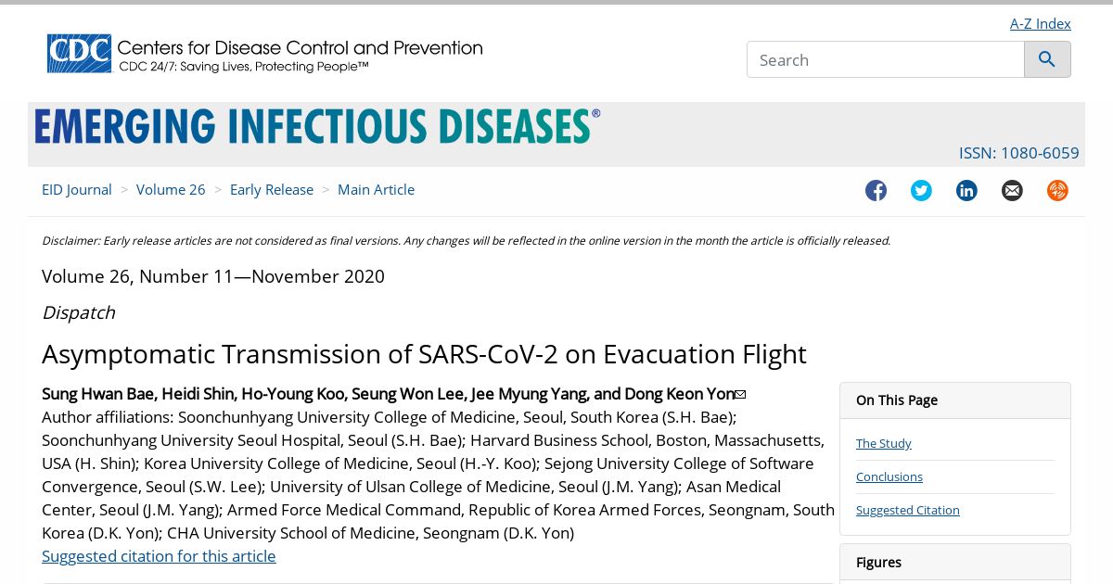This screenshot has height=584, width=1113.
Task: Go to EID Journal breadcrumb
Action: tap(77, 189)
